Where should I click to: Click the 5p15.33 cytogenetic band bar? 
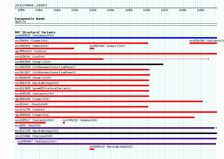click(x=116, y=24)
